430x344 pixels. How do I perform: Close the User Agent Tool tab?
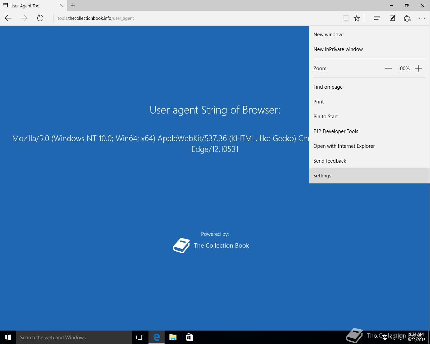point(61,5)
